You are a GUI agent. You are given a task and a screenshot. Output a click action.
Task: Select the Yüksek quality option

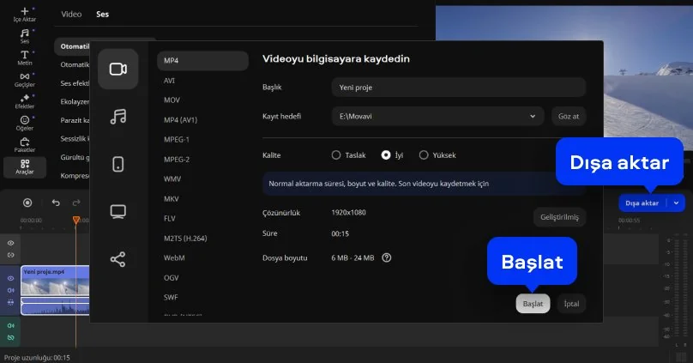[424, 155]
